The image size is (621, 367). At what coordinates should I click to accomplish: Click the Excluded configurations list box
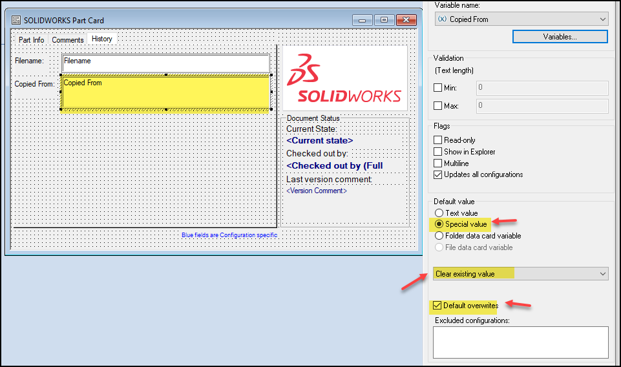tap(520, 342)
